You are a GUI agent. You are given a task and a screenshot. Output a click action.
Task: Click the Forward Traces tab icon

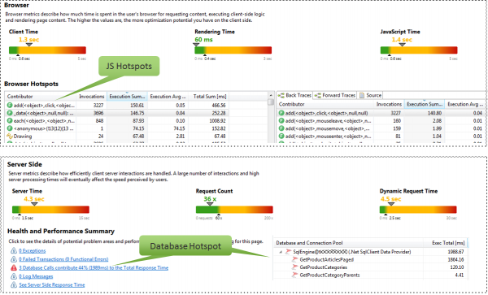point(318,95)
